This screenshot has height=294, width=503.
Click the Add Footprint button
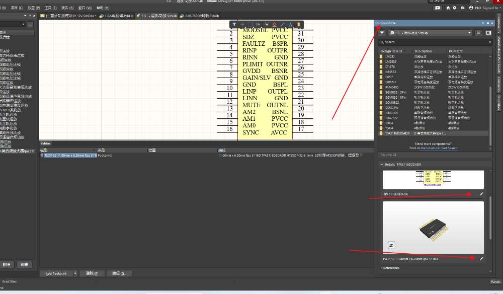pos(56,273)
